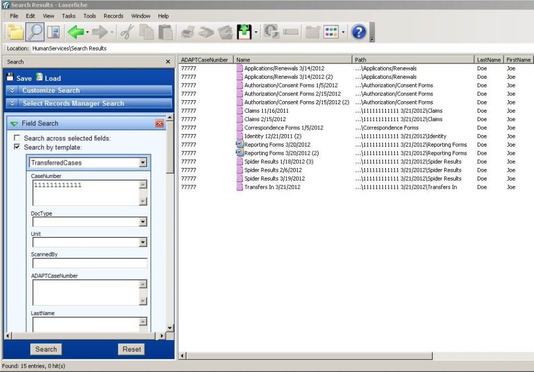
Task: Open the Unit dropdown
Action: pos(143,243)
